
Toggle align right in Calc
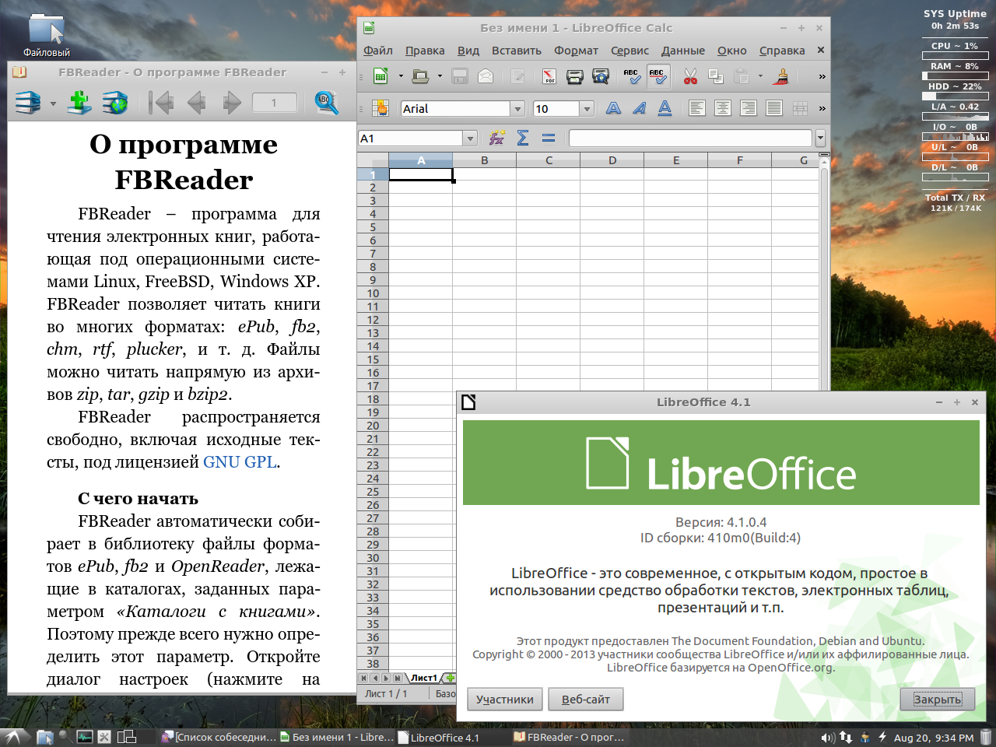749,108
